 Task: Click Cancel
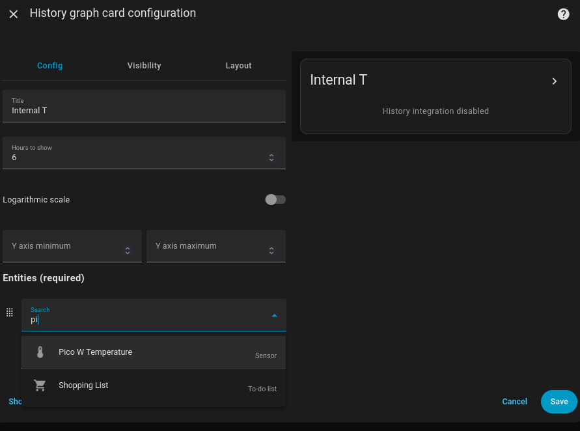click(x=514, y=402)
